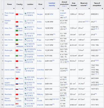
Task: Open the Paraguay country link
Action: pyautogui.click(x=19, y=28)
